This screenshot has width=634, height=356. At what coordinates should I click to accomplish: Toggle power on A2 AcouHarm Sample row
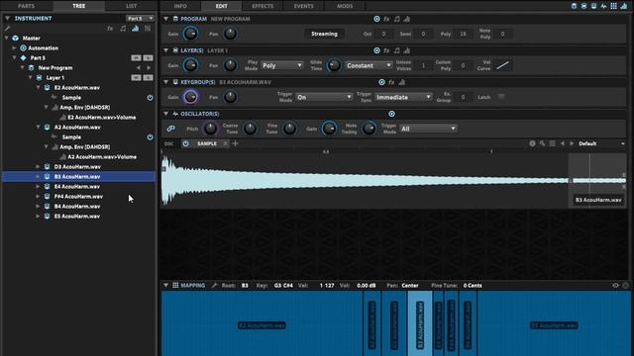click(150, 137)
